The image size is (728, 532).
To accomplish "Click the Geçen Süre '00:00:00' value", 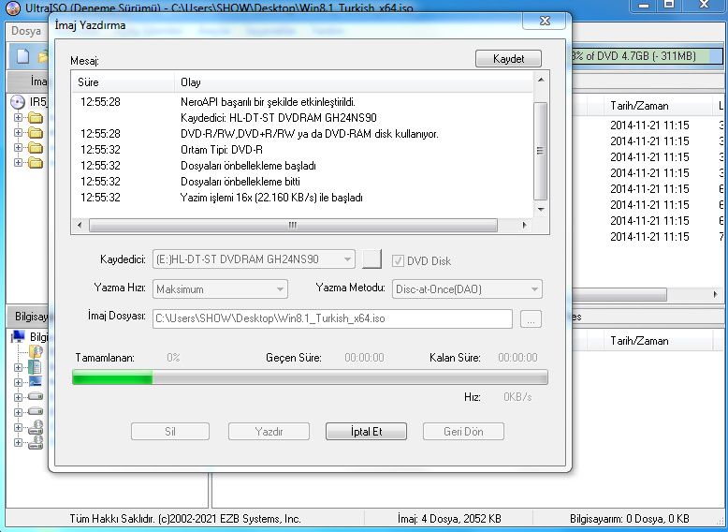I will pos(364,357).
